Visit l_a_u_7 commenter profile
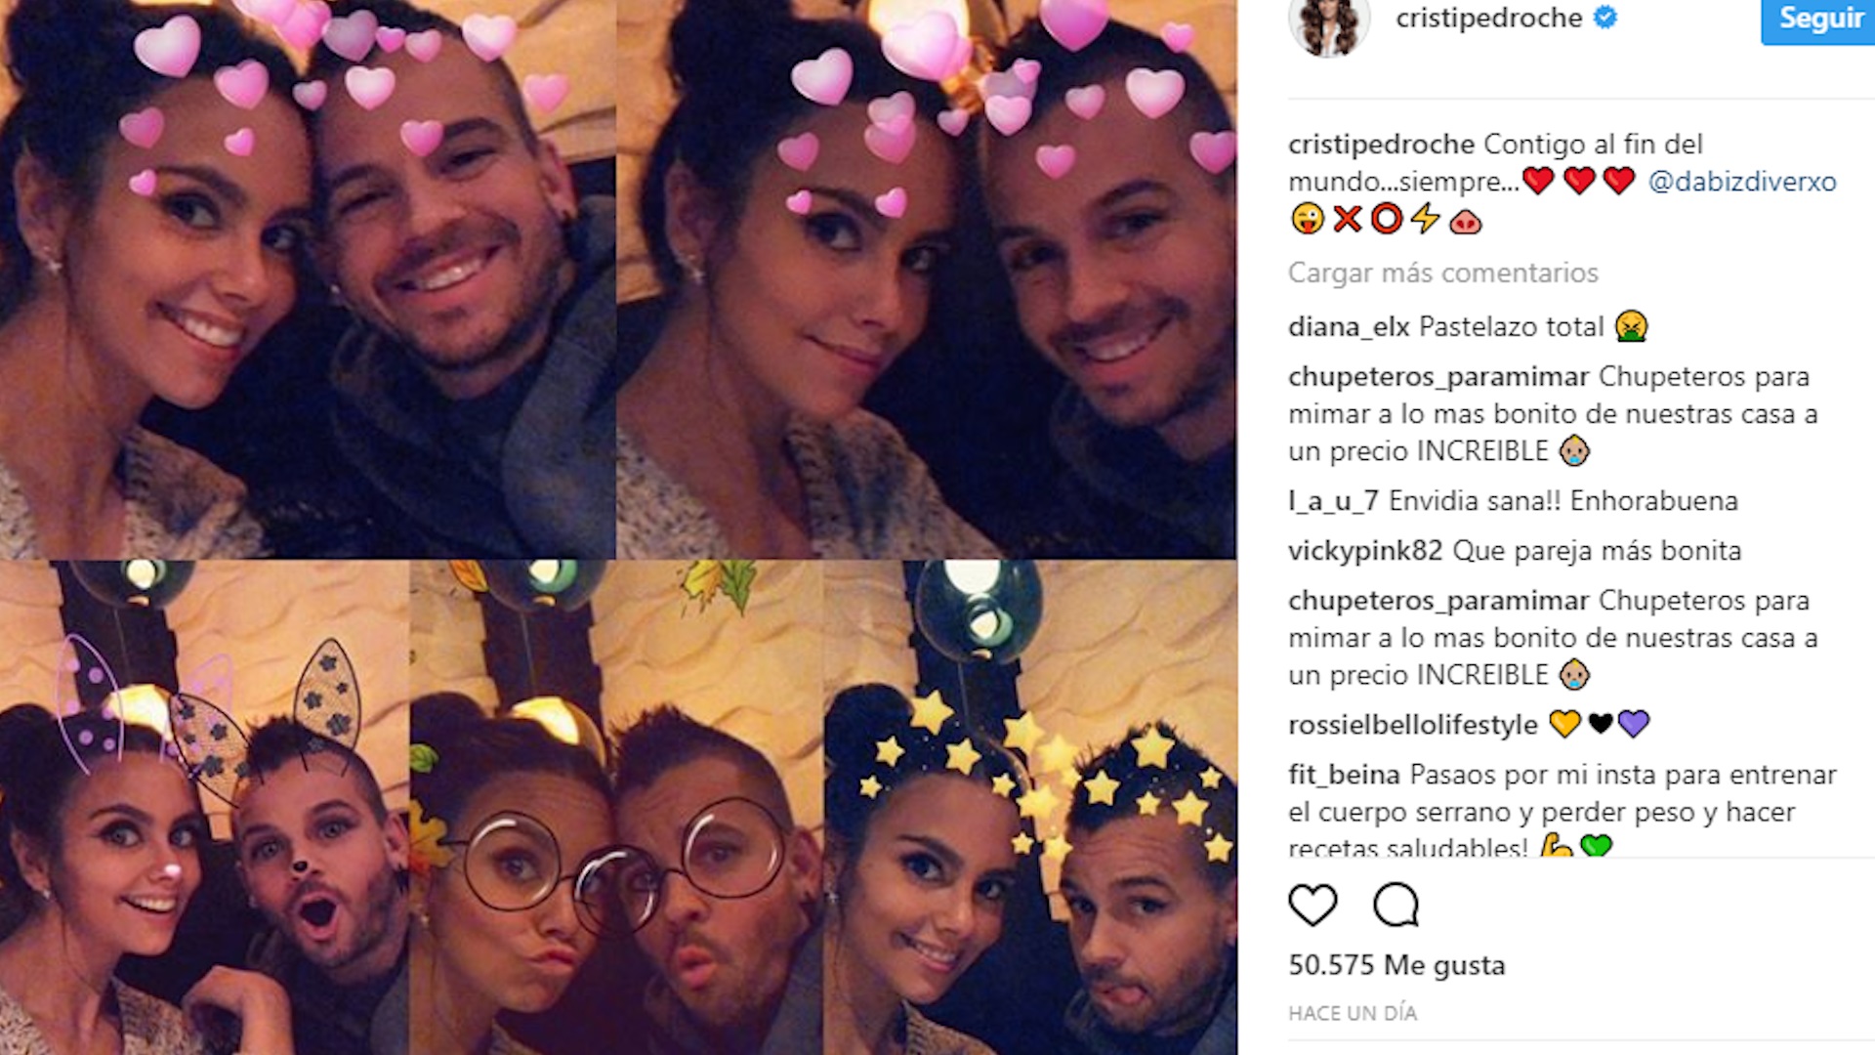1875x1055 pixels. click(1333, 502)
